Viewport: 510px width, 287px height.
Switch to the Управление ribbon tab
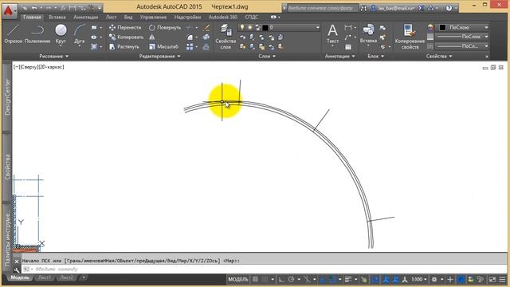point(153,17)
